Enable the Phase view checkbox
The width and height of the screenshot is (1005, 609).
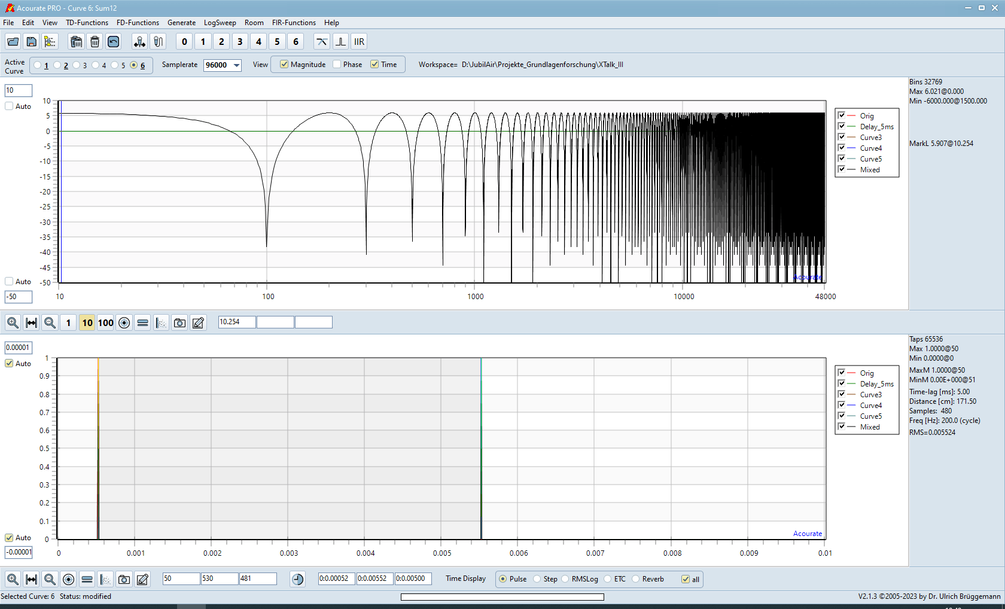(x=337, y=64)
